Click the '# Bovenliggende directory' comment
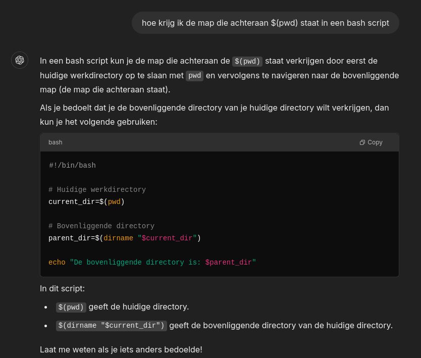The width and height of the screenshot is (421, 358). point(101,226)
